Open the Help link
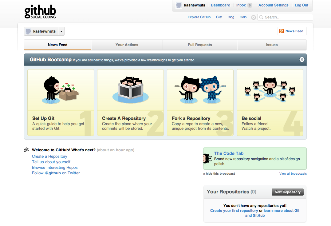This screenshot has width=331, height=226. [243, 17]
